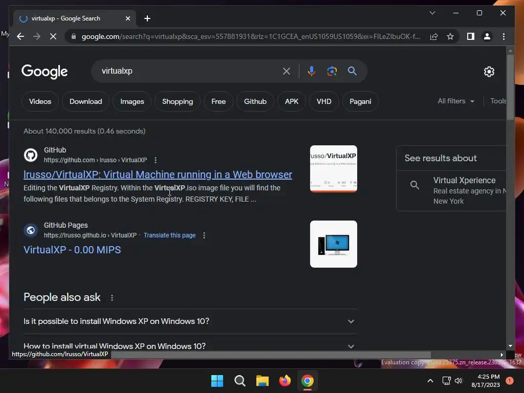Bookmark this tab with the star icon
The height and width of the screenshot is (393, 524).
tap(450, 36)
